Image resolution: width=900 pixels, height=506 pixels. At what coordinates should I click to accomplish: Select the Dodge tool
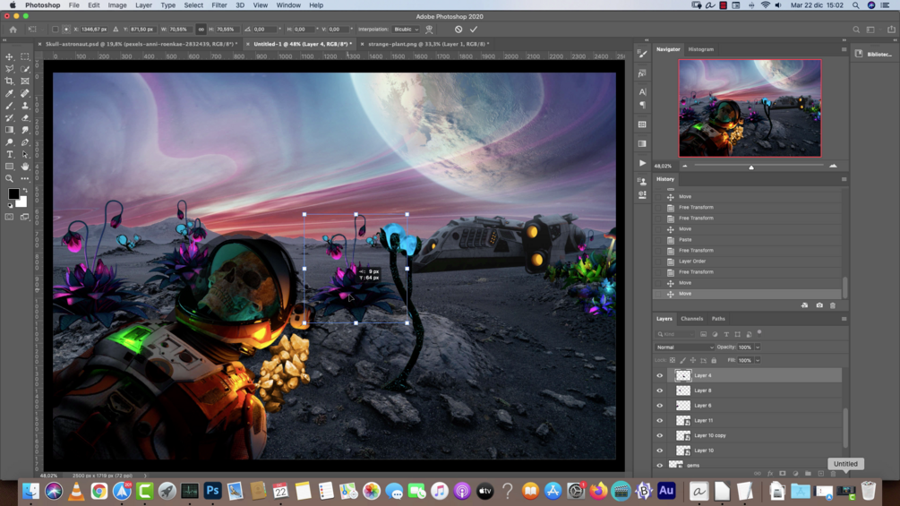[9, 142]
